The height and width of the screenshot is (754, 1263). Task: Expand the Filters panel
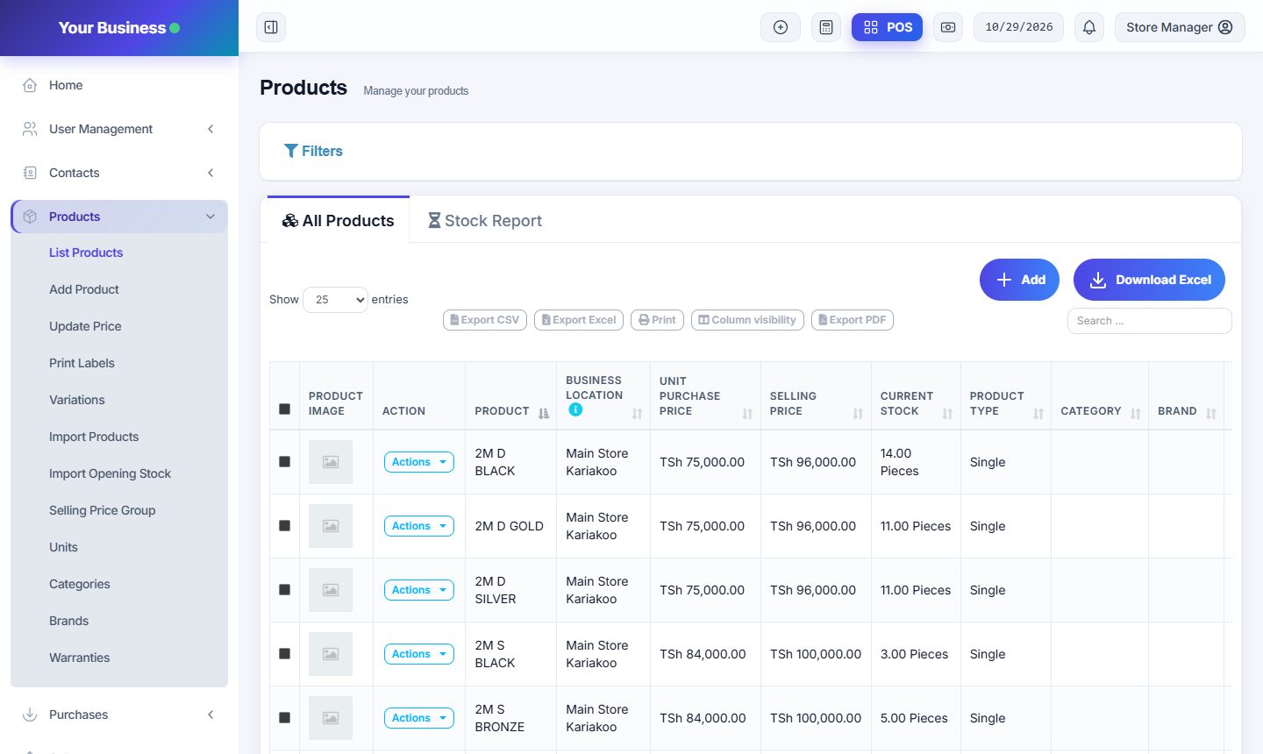pyautogui.click(x=313, y=151)
